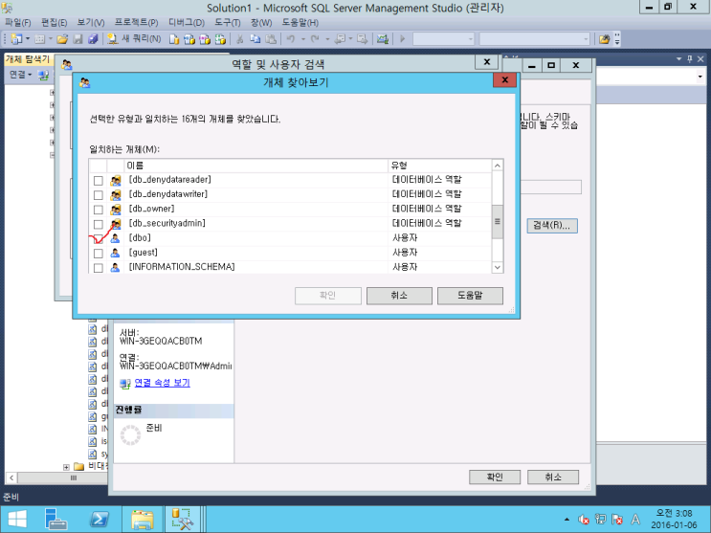
Task: Click the Open File folder icon
Action: [62, 39]
